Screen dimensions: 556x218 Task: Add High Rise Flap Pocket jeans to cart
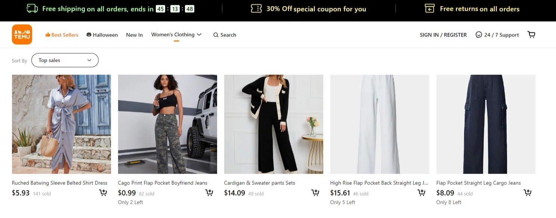pyautogui.click(x=421, y=193)
